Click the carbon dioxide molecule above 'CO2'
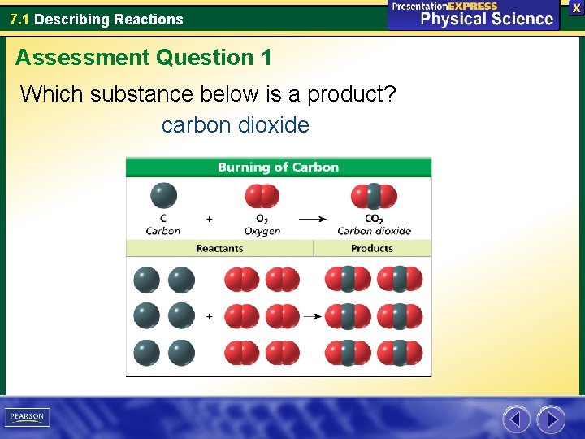585x439 pixels. pyautogui.click(x=374, y=196)
